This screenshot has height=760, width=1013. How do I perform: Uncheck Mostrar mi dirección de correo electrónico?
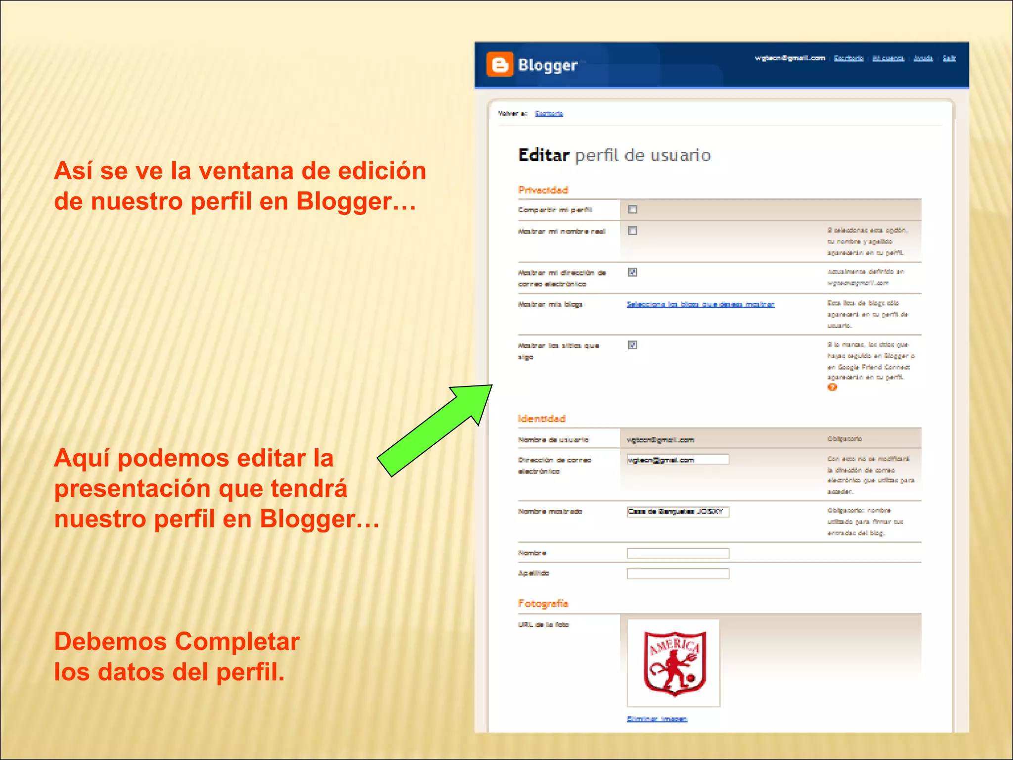coord(632,272)
